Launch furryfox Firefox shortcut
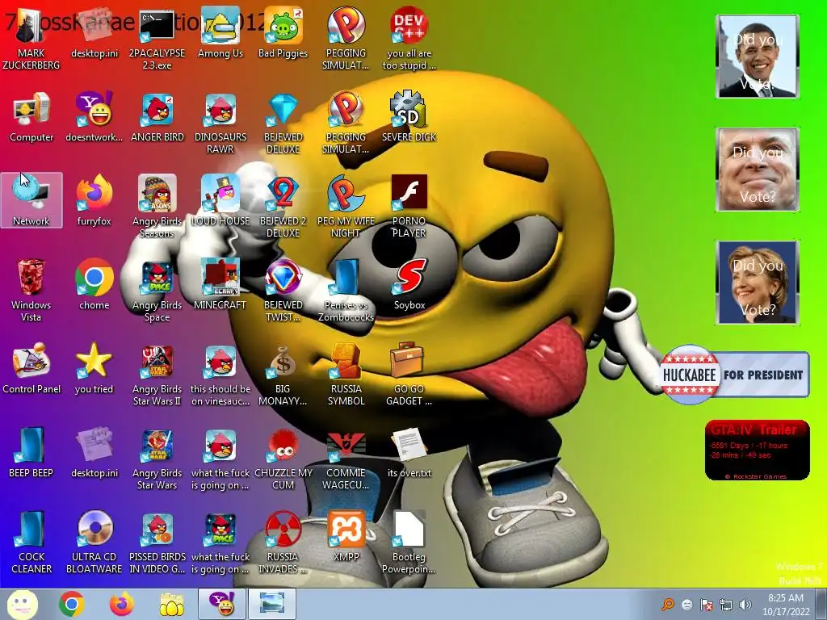Viewport: 827px width, 620px height. (x=94, y=200)
